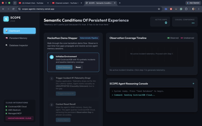Click the Causal Confidence card

(185, 21)
